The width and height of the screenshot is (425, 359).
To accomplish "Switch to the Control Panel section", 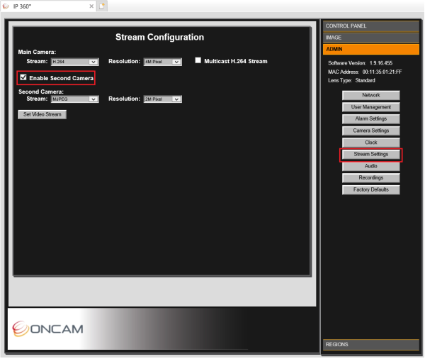I will 370,26.
